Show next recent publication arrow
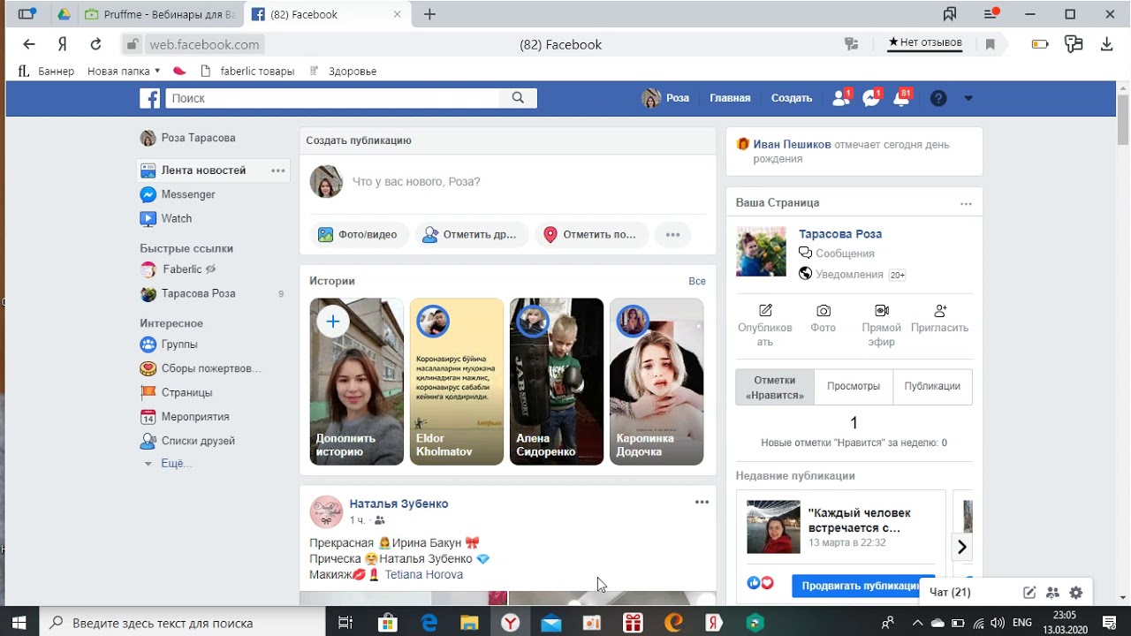1131x636 pixels. 962,548
